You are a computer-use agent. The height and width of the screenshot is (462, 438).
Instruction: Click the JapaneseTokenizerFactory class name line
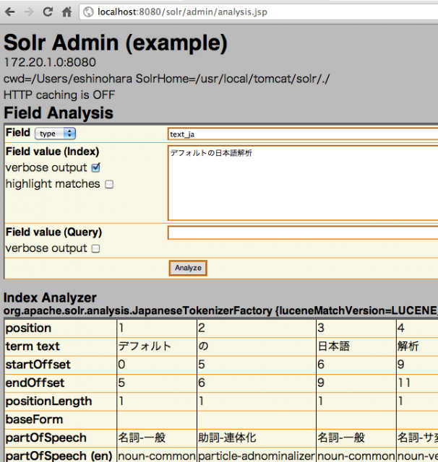tap(220, 311)
